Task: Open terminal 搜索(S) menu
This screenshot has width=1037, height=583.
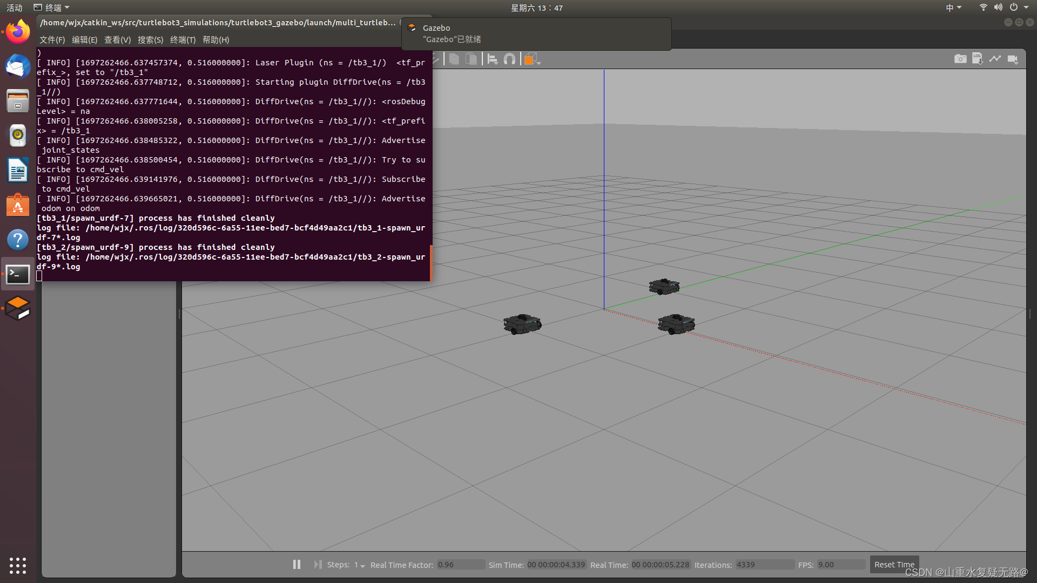Action: tap(150, 40)
